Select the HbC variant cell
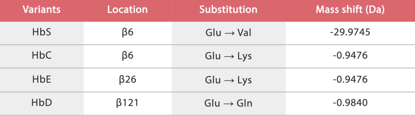Image resolution: width=415 pixels, height=116 pixels. 41,56
